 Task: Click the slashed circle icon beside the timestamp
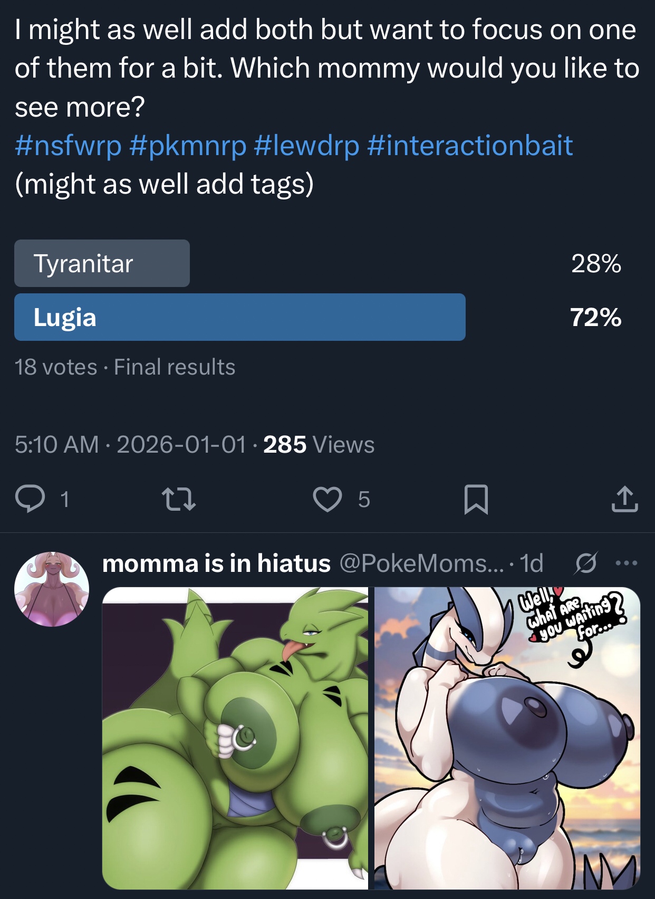586,563
